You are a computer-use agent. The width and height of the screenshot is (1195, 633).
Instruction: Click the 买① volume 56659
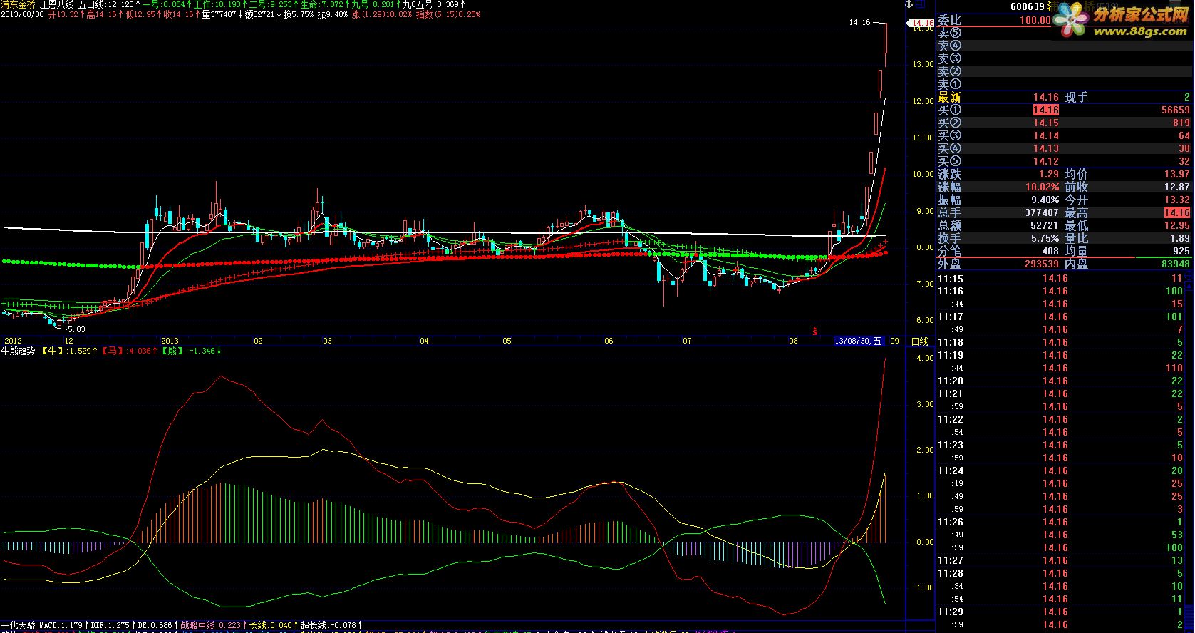click(x=1176, y=110)
